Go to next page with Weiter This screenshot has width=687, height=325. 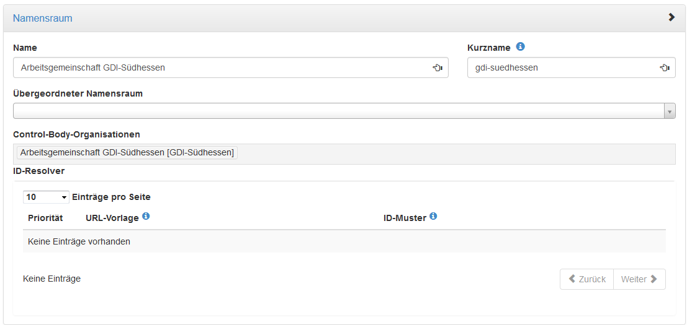640,279
